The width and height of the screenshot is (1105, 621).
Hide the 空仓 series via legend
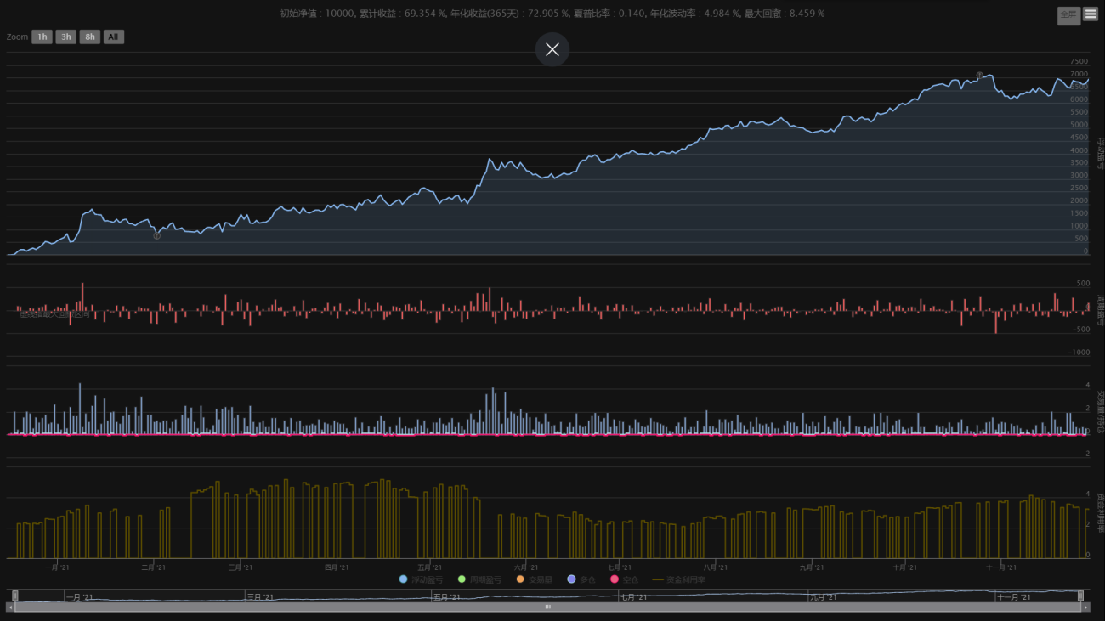tap(624, 579)
